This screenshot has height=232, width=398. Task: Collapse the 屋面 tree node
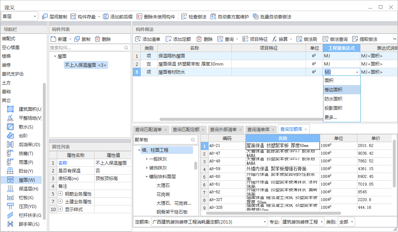coord(55,56)
